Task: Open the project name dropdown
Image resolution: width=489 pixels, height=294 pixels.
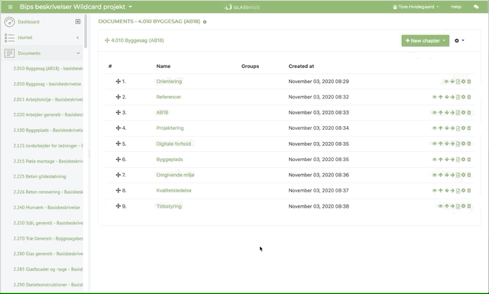Action: 76,7
